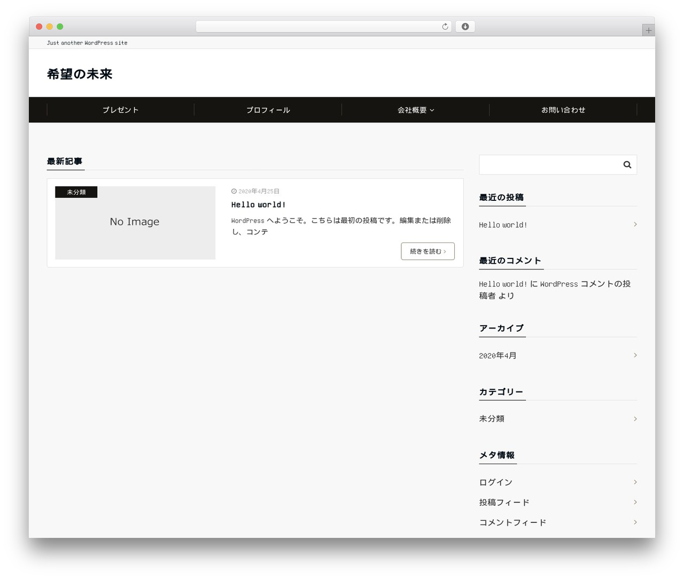684x579 pixels.
Task: Open the コメントフィード link
Action: tap(513, 522)
